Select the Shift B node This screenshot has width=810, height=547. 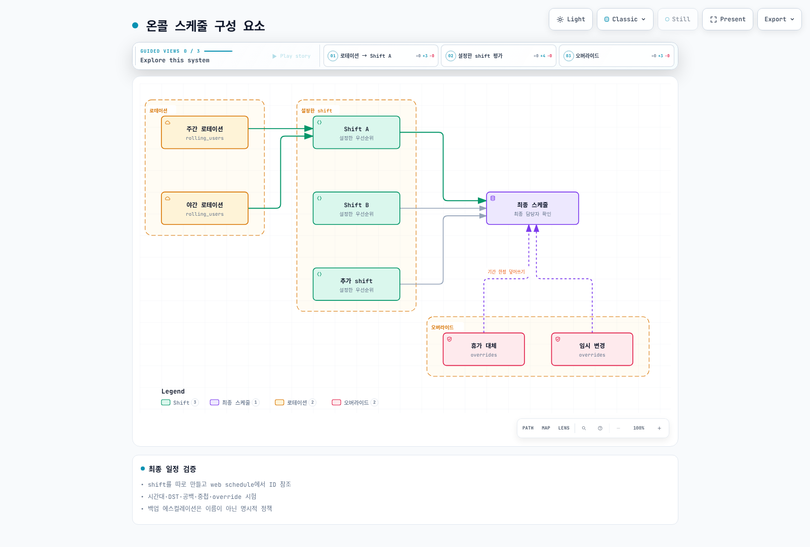(356, 208)
